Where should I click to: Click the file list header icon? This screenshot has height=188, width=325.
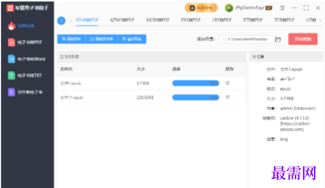tap(62, 57)
